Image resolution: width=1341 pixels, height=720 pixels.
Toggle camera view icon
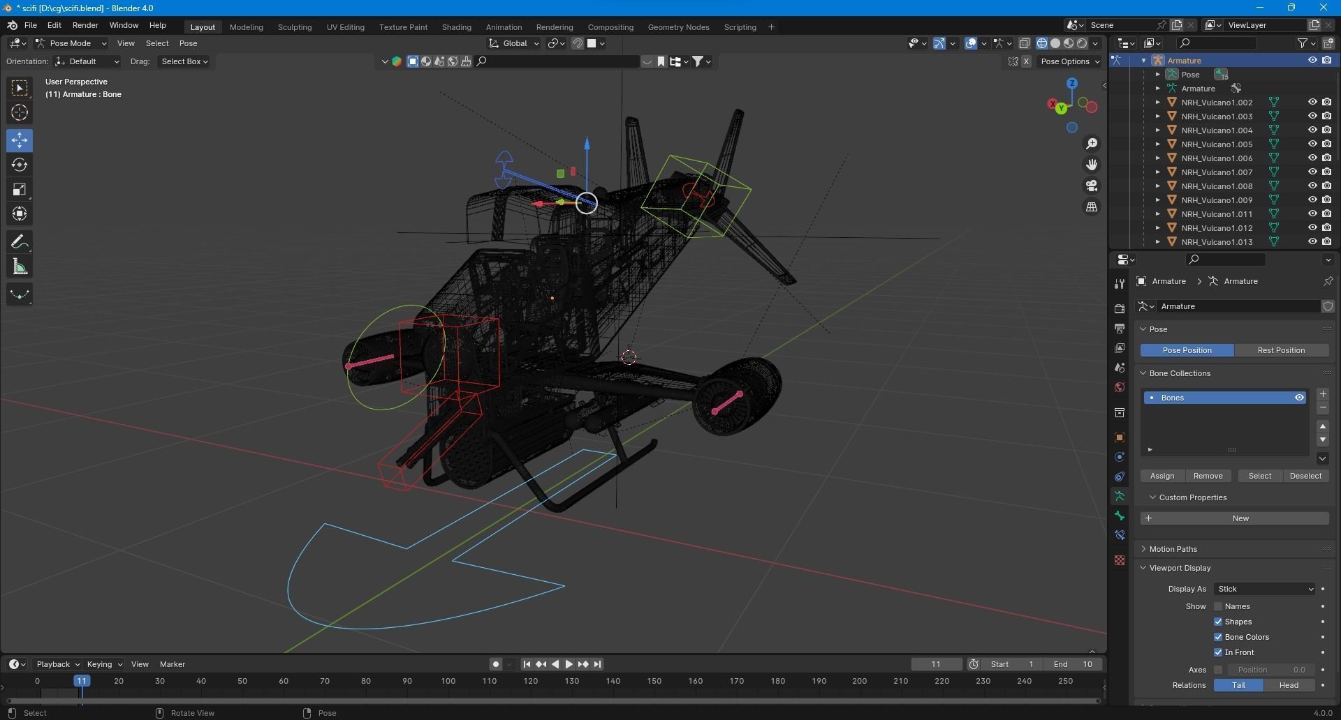point(1091,186)
